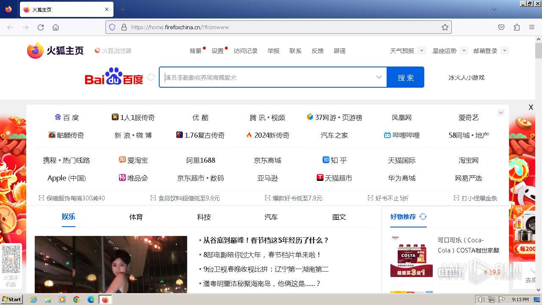
Task: Open promo 保暖服饰每满300减40
Action: 72,198
